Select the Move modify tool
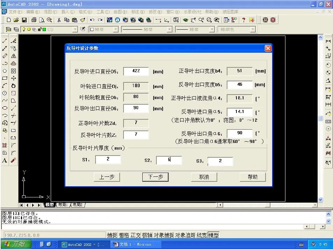333x249 pixels. [x=13, y=78]
